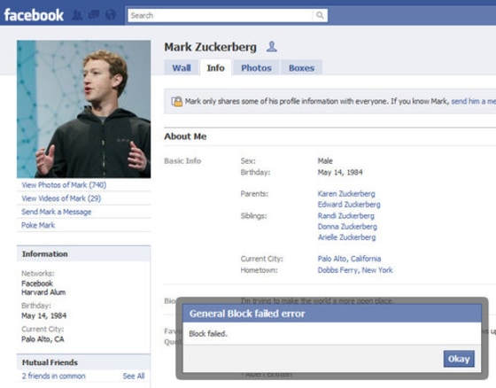Open Randi Zuckerberg's profile link
Viewport: 496px width, 388px height.
345,216
